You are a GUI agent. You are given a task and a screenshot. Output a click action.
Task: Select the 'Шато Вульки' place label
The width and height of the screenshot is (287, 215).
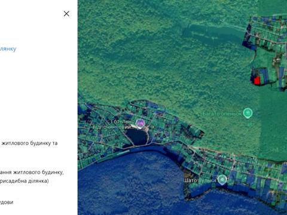(x=200, y=180)
